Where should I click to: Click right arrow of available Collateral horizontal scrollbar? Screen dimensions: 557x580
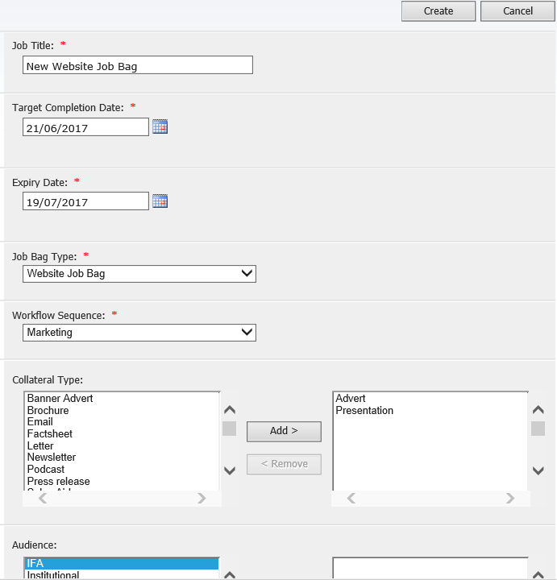click(x=202, y=499)
